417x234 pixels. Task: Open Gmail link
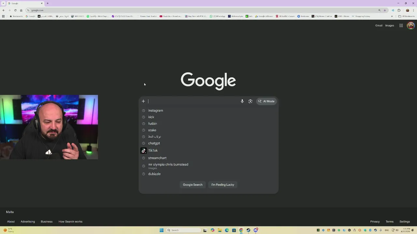[379, 25]
